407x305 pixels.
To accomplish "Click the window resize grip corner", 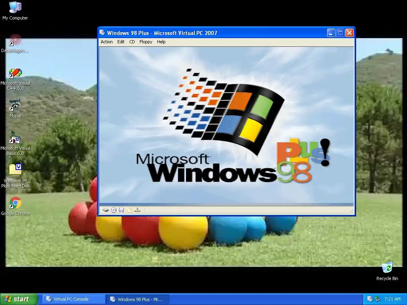I will tap(351, 211).
